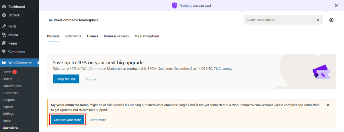Viewport: 344px width, 132px height.
Task: Click the 'My WooCommerce Demo' bold text
Action: click(70, 105)
